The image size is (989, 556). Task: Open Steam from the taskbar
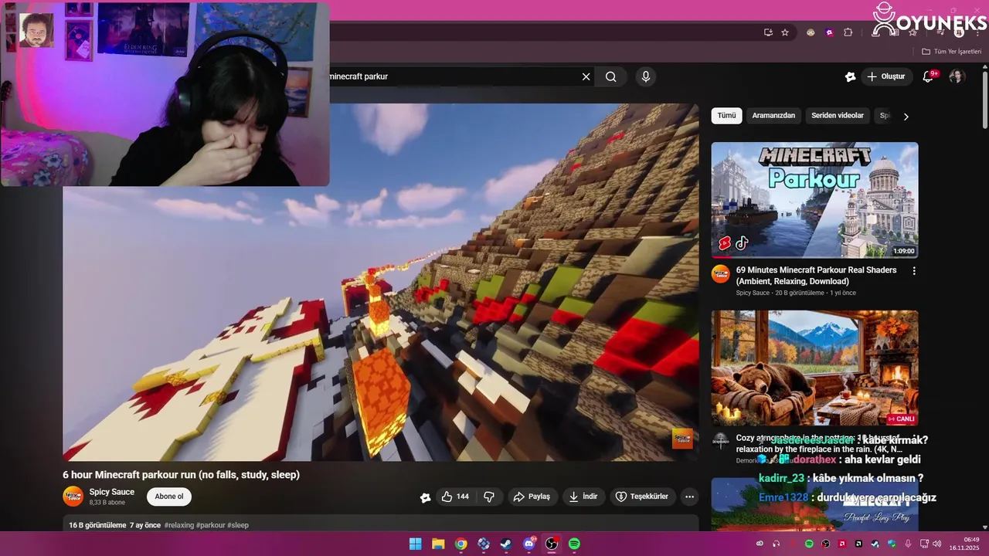506,544
